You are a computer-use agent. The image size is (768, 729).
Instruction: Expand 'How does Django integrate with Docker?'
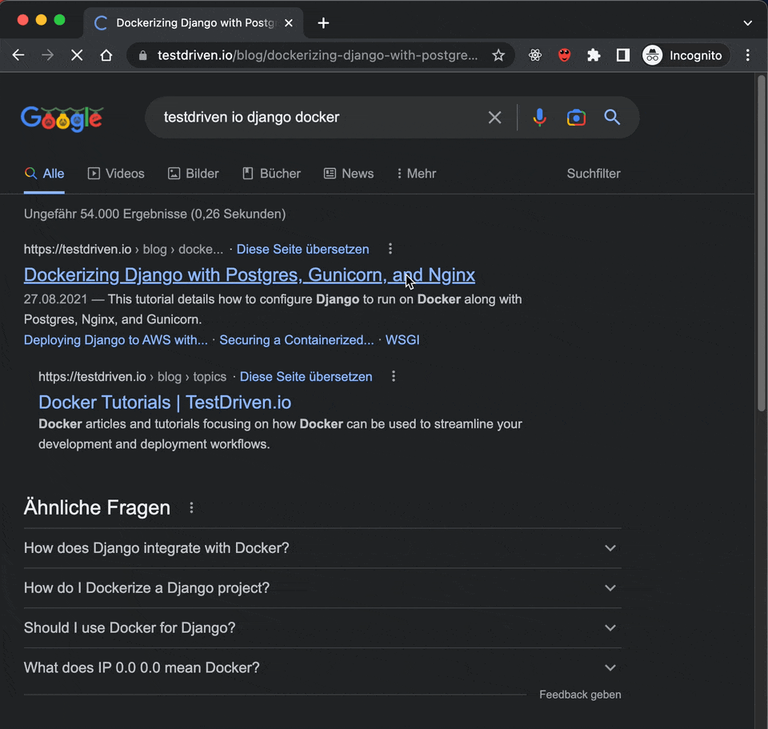pos(610,548)
